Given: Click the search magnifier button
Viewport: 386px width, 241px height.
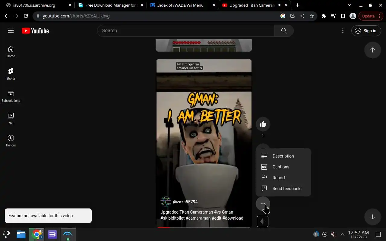Looking at the screenshot, I should click(x=284, y=31).
